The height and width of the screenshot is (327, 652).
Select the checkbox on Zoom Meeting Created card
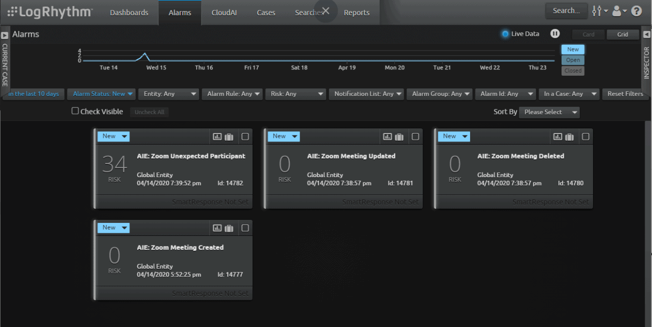tap(245, 228)
